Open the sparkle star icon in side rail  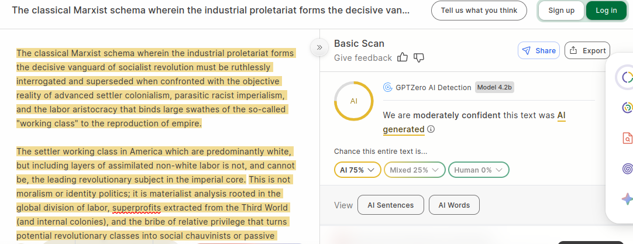(627, 199)
